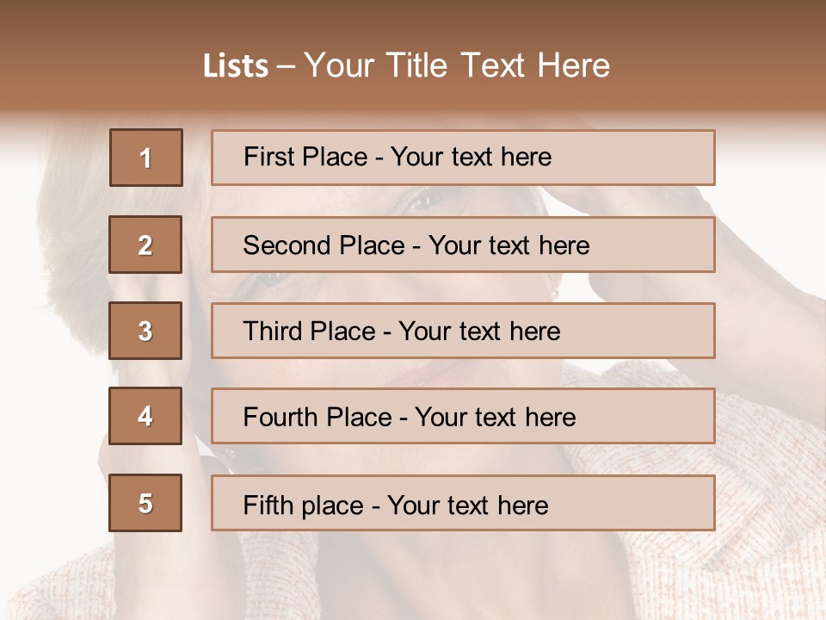Screen dimensions: 826x620
Task: Select the number 2 square
Action: coord(145,245)
